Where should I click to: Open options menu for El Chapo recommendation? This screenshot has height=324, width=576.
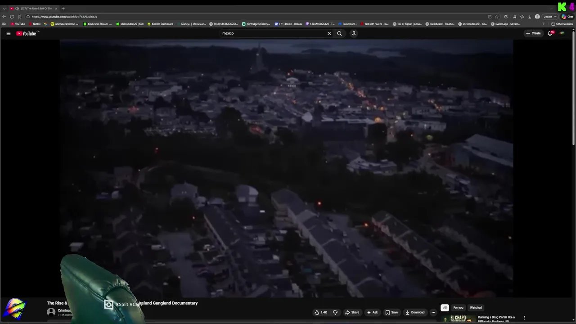coord(524,318)
